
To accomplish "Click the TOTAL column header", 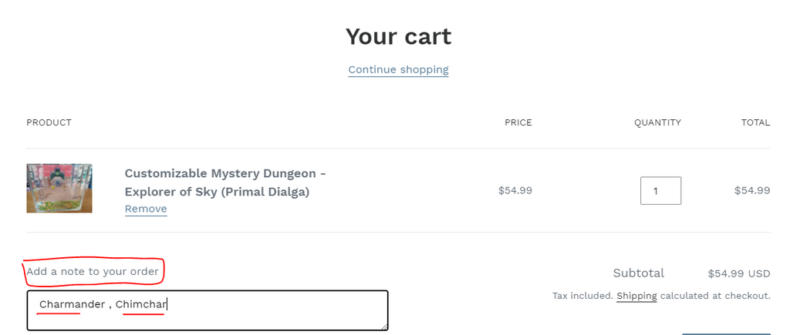I will pyautogui.click(x=756, y=122).
